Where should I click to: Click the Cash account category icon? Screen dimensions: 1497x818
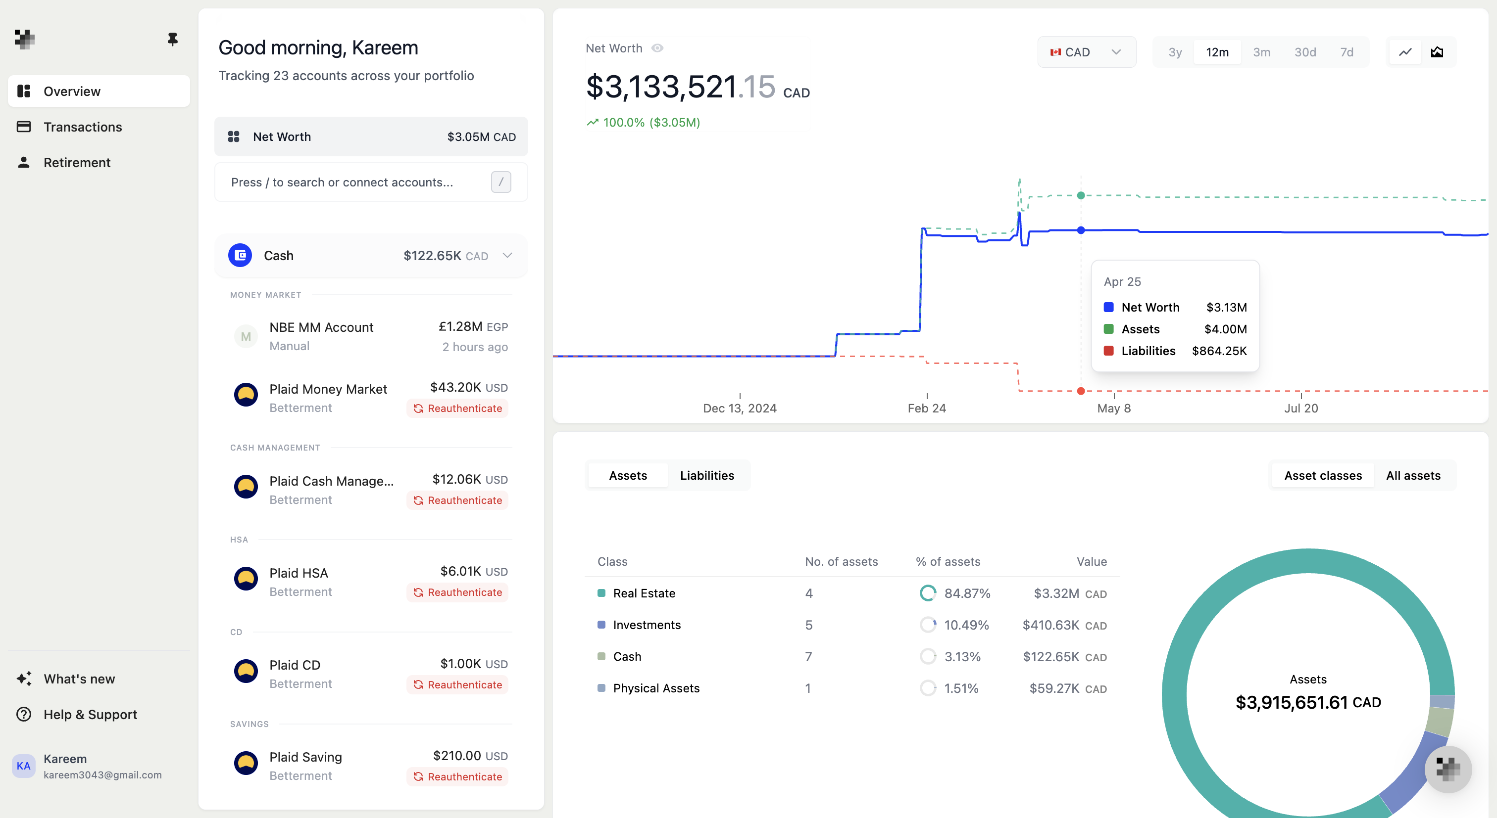tap(240, 256)
